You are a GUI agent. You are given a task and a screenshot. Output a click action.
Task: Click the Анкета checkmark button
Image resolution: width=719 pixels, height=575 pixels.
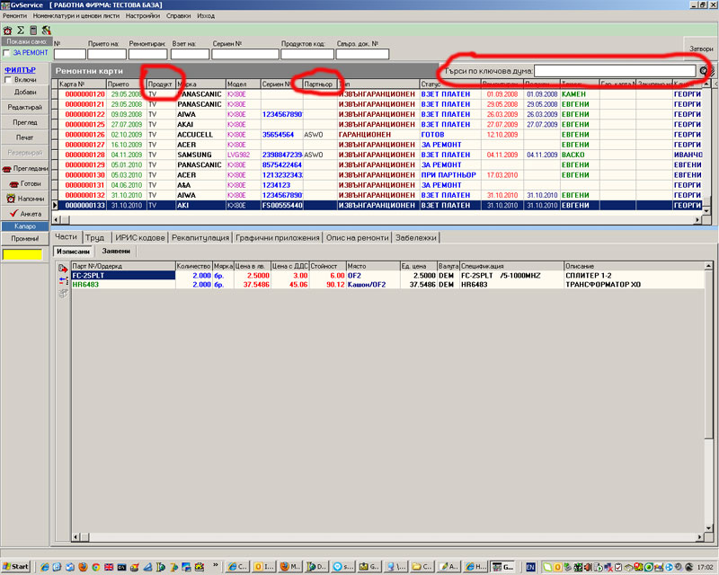pos(25,214)
